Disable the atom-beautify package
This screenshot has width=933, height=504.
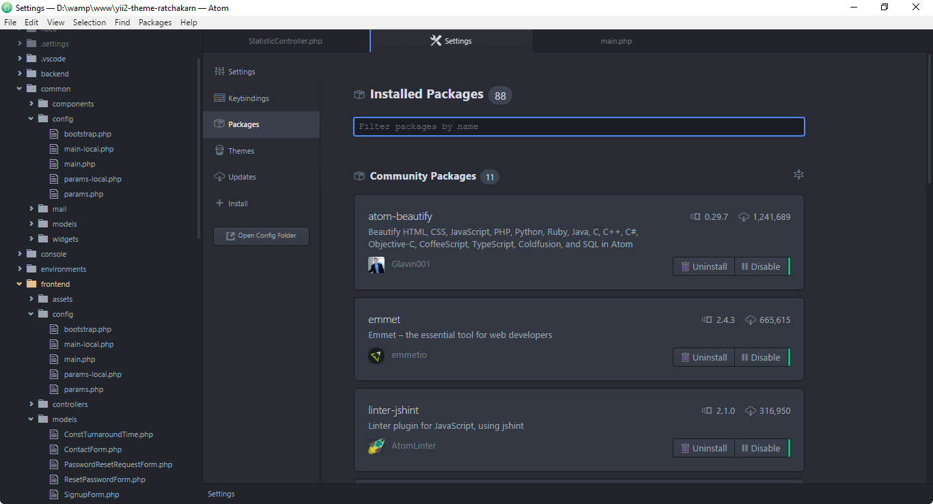(762, 266)
